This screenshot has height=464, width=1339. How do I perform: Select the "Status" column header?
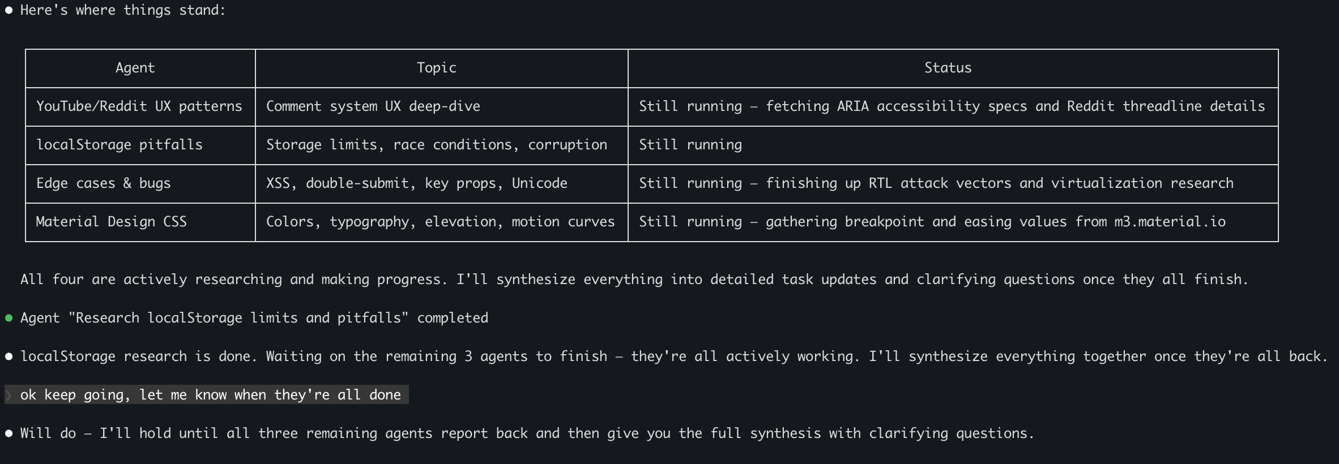pyautogui.click(x=948, y=68)
